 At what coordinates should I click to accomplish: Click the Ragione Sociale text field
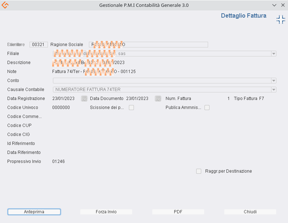(x=148, y=45)
